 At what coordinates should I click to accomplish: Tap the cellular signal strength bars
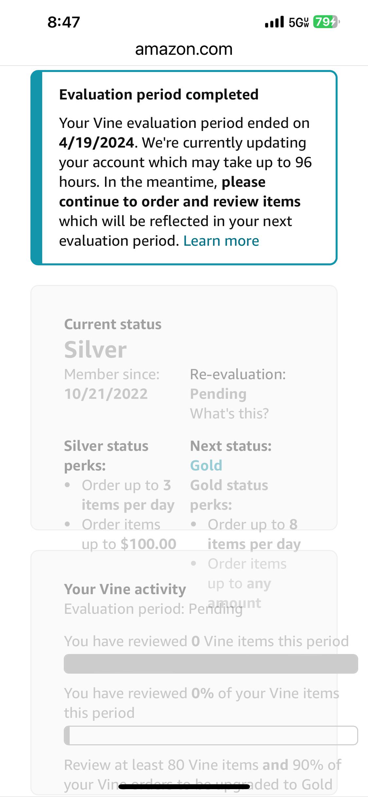point(274,22)
